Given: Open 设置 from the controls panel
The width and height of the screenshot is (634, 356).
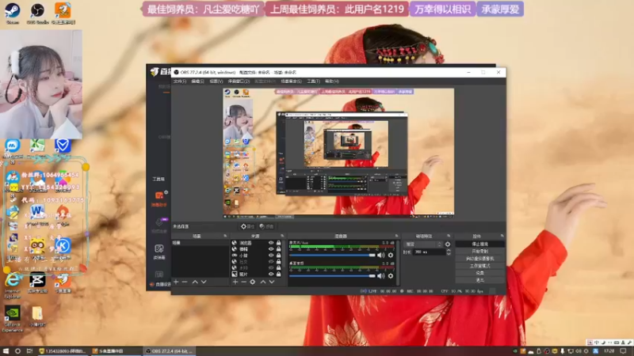Looking at the screenshot, I should pos(480,273).
